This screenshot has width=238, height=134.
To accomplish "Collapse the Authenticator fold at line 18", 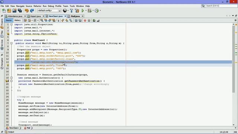I will pyautogui.click(x=12, y=78).
